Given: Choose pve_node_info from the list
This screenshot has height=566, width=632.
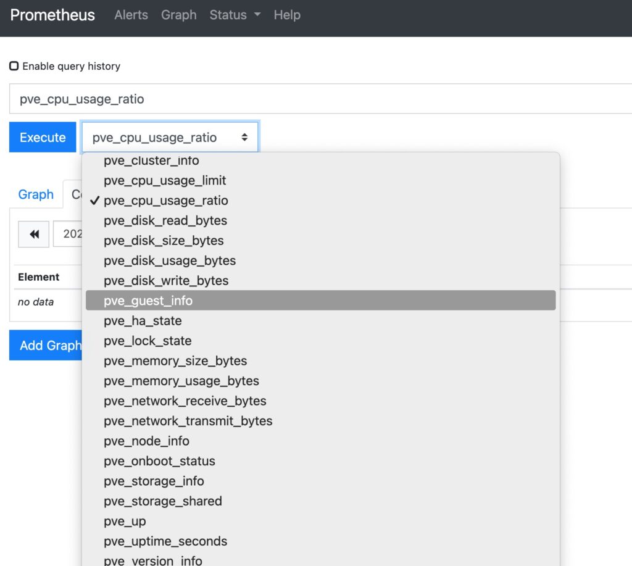Looking at the screenshot, I should (321, 441).
